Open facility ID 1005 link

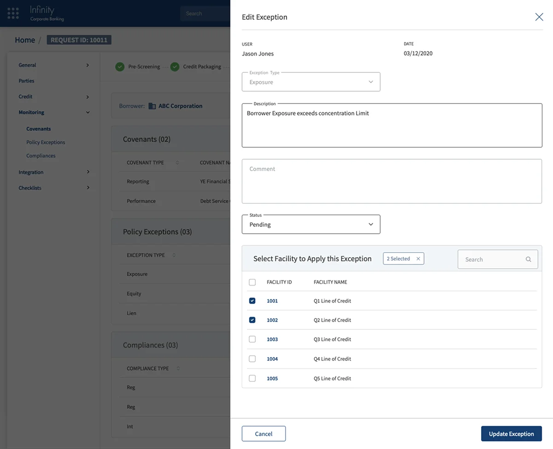click(x=272, y=379)
